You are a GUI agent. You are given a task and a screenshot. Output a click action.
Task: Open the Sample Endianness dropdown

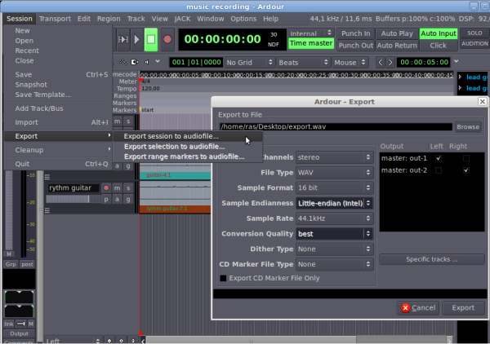334,203
